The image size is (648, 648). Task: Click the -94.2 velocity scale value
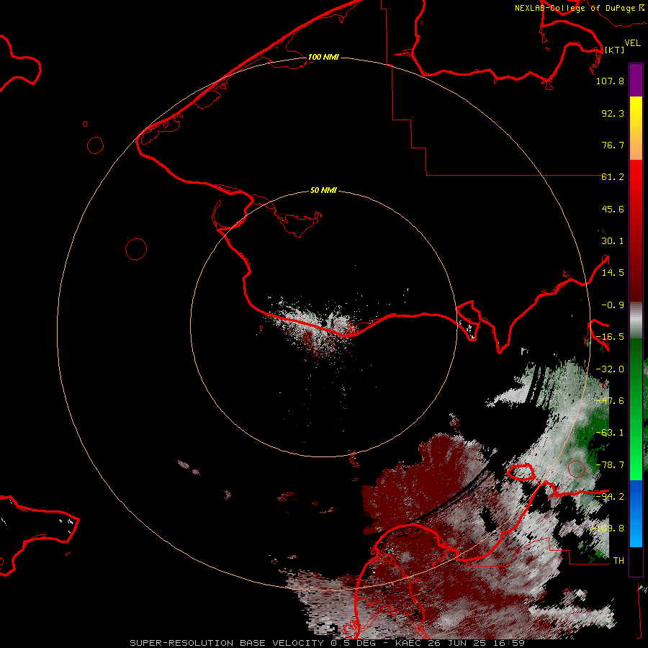click(610, 497)
